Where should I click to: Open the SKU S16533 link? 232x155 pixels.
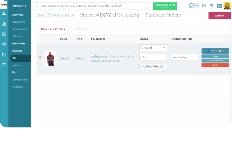(x=65, y=59)
